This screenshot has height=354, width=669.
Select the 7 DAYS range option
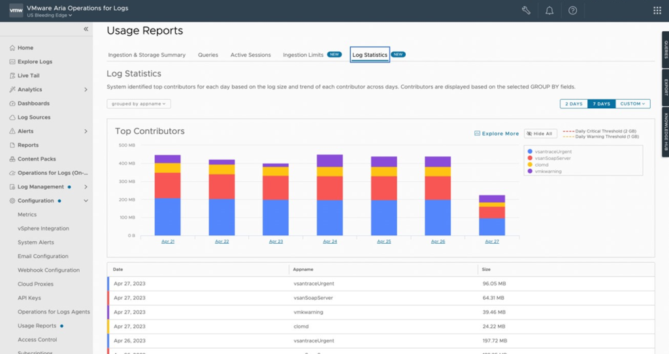coord(601,104)
